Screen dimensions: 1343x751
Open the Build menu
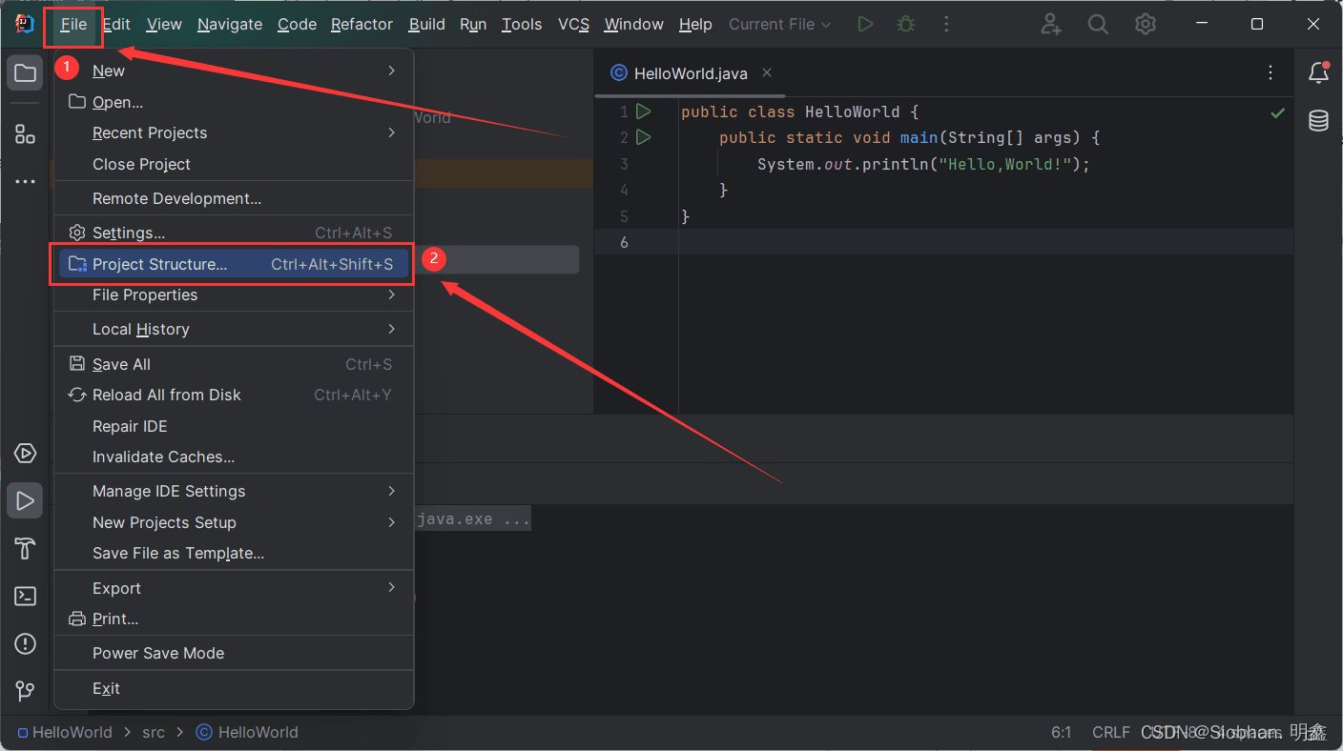(426, 25)
